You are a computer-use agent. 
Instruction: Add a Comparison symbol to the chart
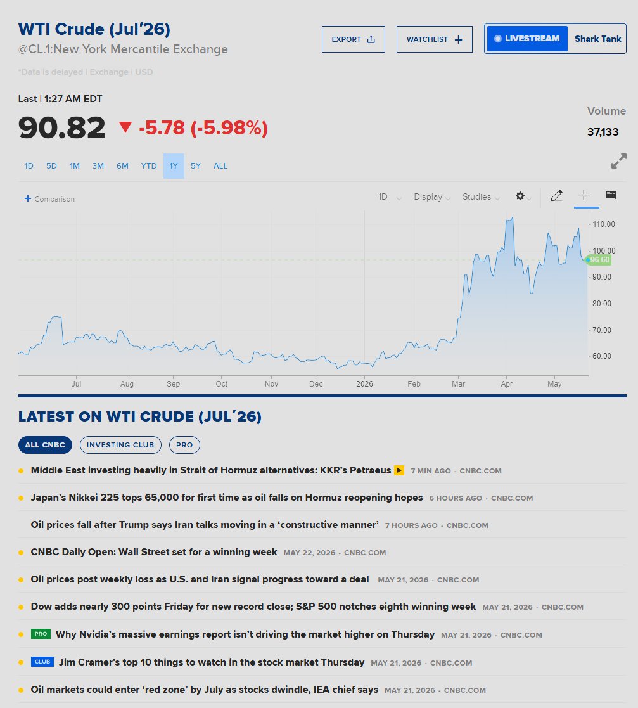pos(49,198)
